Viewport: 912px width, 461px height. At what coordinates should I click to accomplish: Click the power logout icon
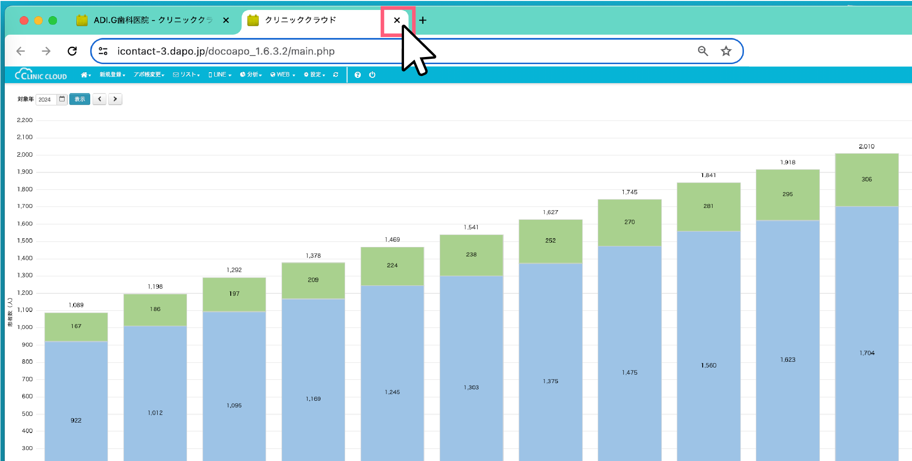click(x=372, y=75)
